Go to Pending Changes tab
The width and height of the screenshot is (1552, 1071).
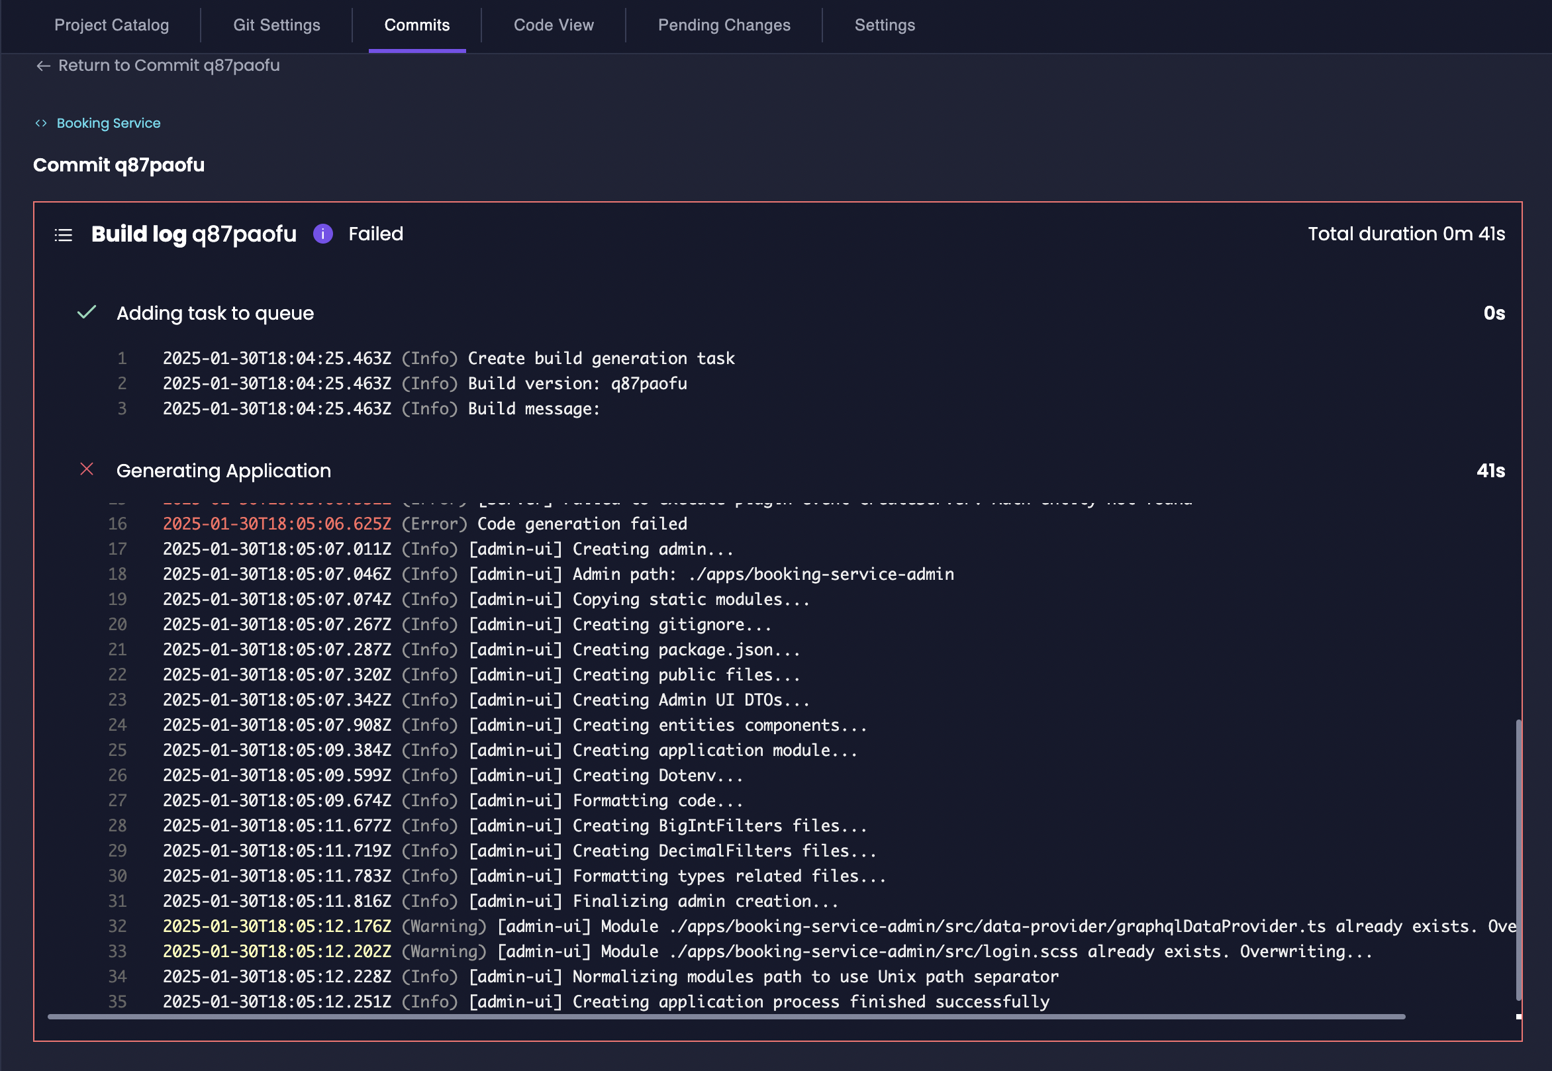724,26
